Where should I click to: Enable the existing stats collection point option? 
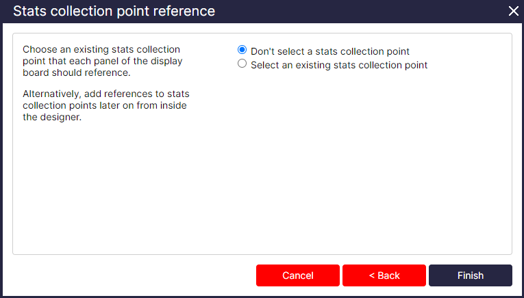[242, 64]
